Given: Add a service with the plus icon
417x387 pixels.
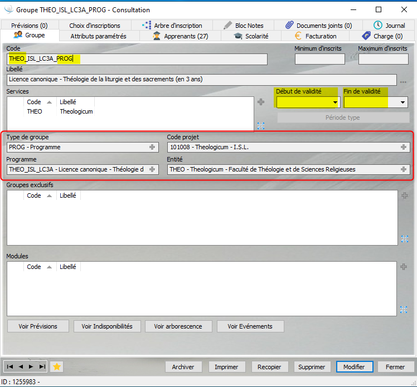Looking at the screenshot, I should tap(260, 102).
